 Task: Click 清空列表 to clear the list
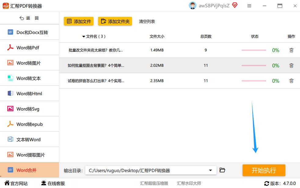tap(147, 21)
